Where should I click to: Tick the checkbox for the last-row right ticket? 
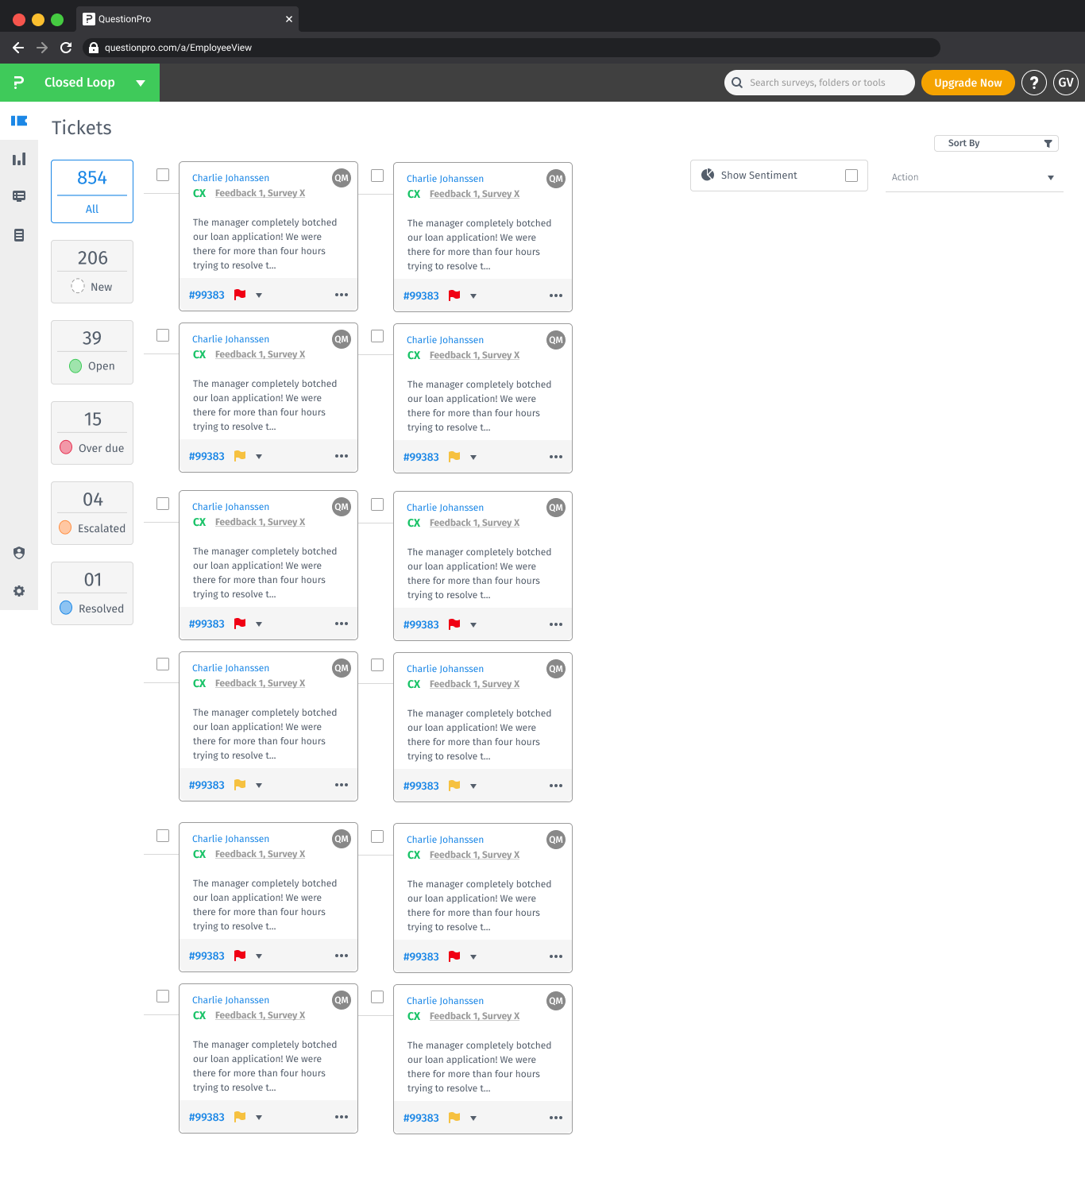377,997
